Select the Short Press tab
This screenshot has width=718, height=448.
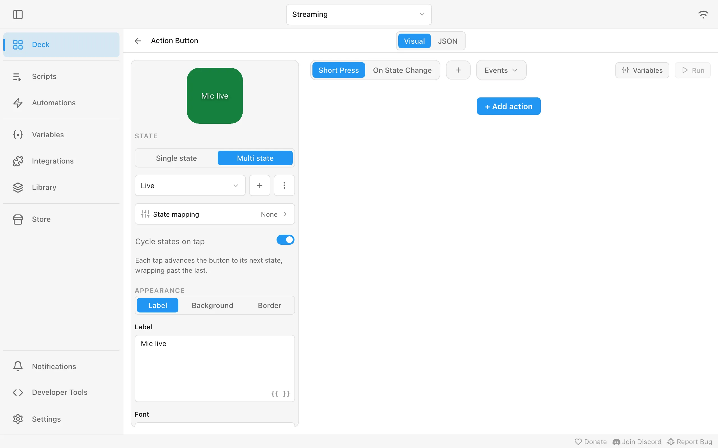(x=339, y=70)
